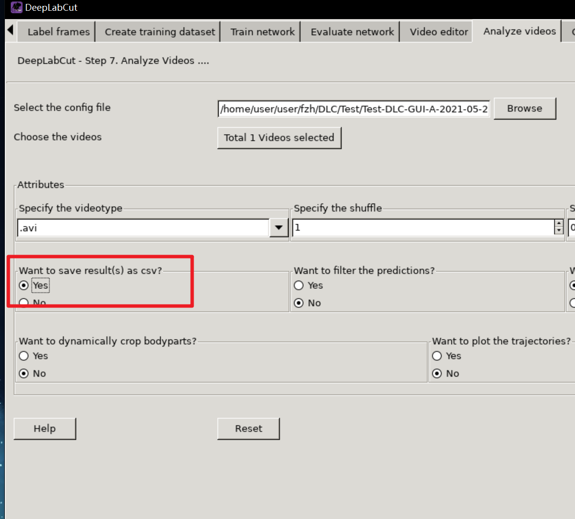Click the left tab scroll arrow
The image size is (575, 519).
[10, 30]
